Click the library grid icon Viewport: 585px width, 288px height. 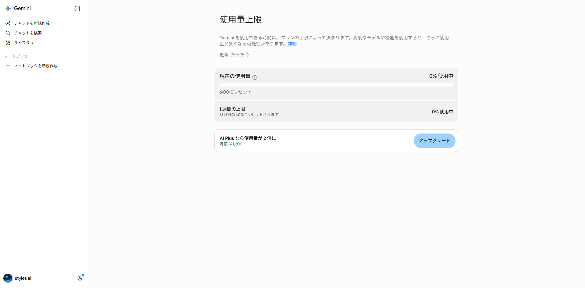tap(8, 43)
